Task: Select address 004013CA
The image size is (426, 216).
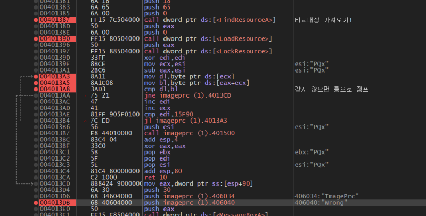Action: pos(55,178)
